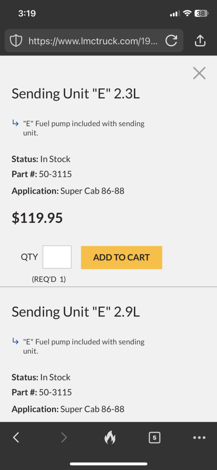Tap the Wi-Fi status icon
Viewport: 217px width, 470px height.
tap(187, 14)
